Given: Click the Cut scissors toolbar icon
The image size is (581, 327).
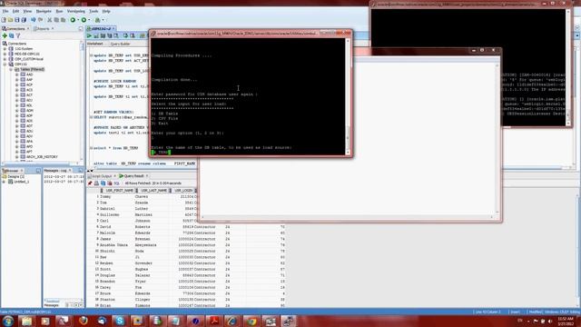Looking at the screenshot, I should pos(49,20).
